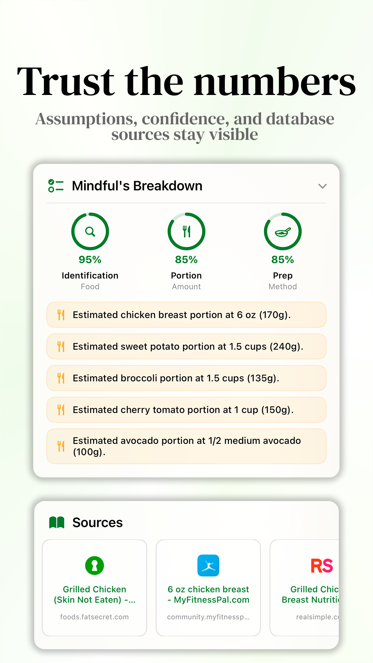Open the Grilled Chicken Breast Nutrition source card
Image resolution: width=373 pixels, height=663 pixels.
[305, 588]
